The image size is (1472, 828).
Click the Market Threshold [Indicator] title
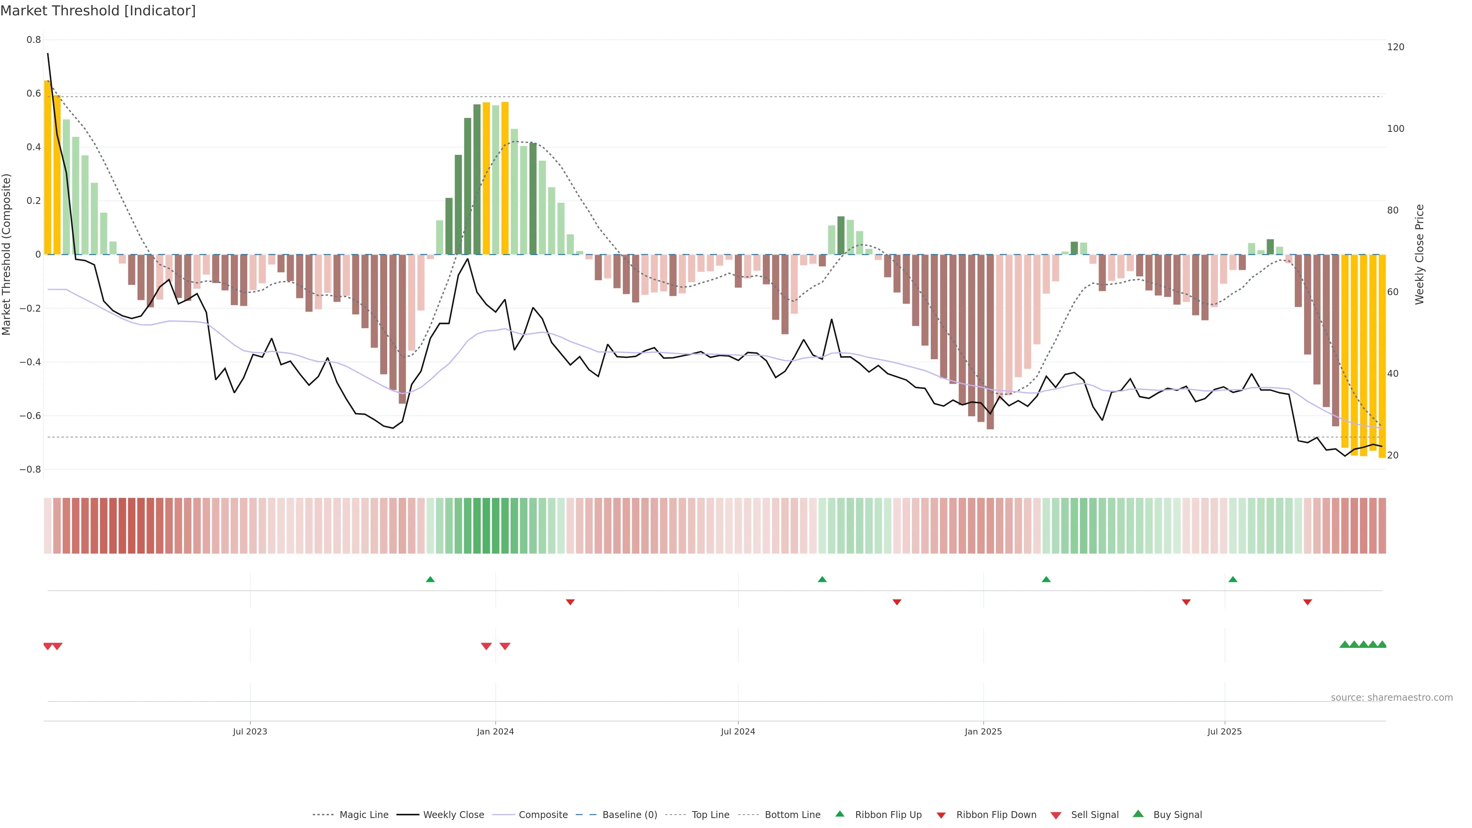tap(98, 11)
